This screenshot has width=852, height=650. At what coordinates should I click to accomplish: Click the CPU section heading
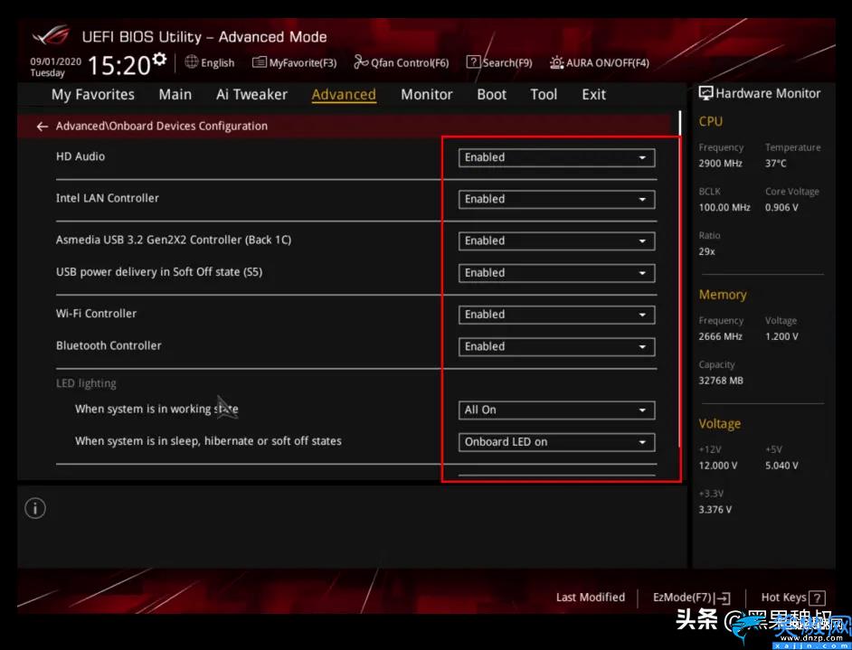(x=711, y=122)
